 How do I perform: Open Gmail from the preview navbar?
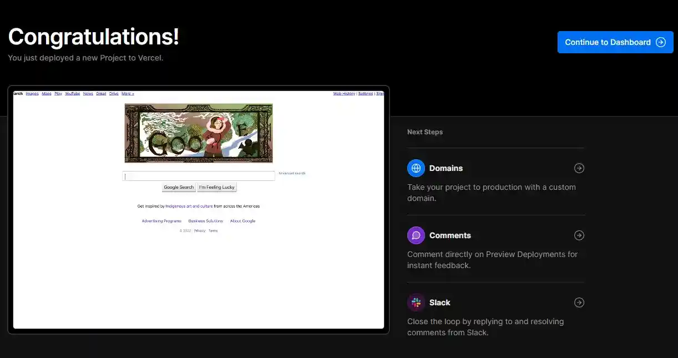point(101,94)
